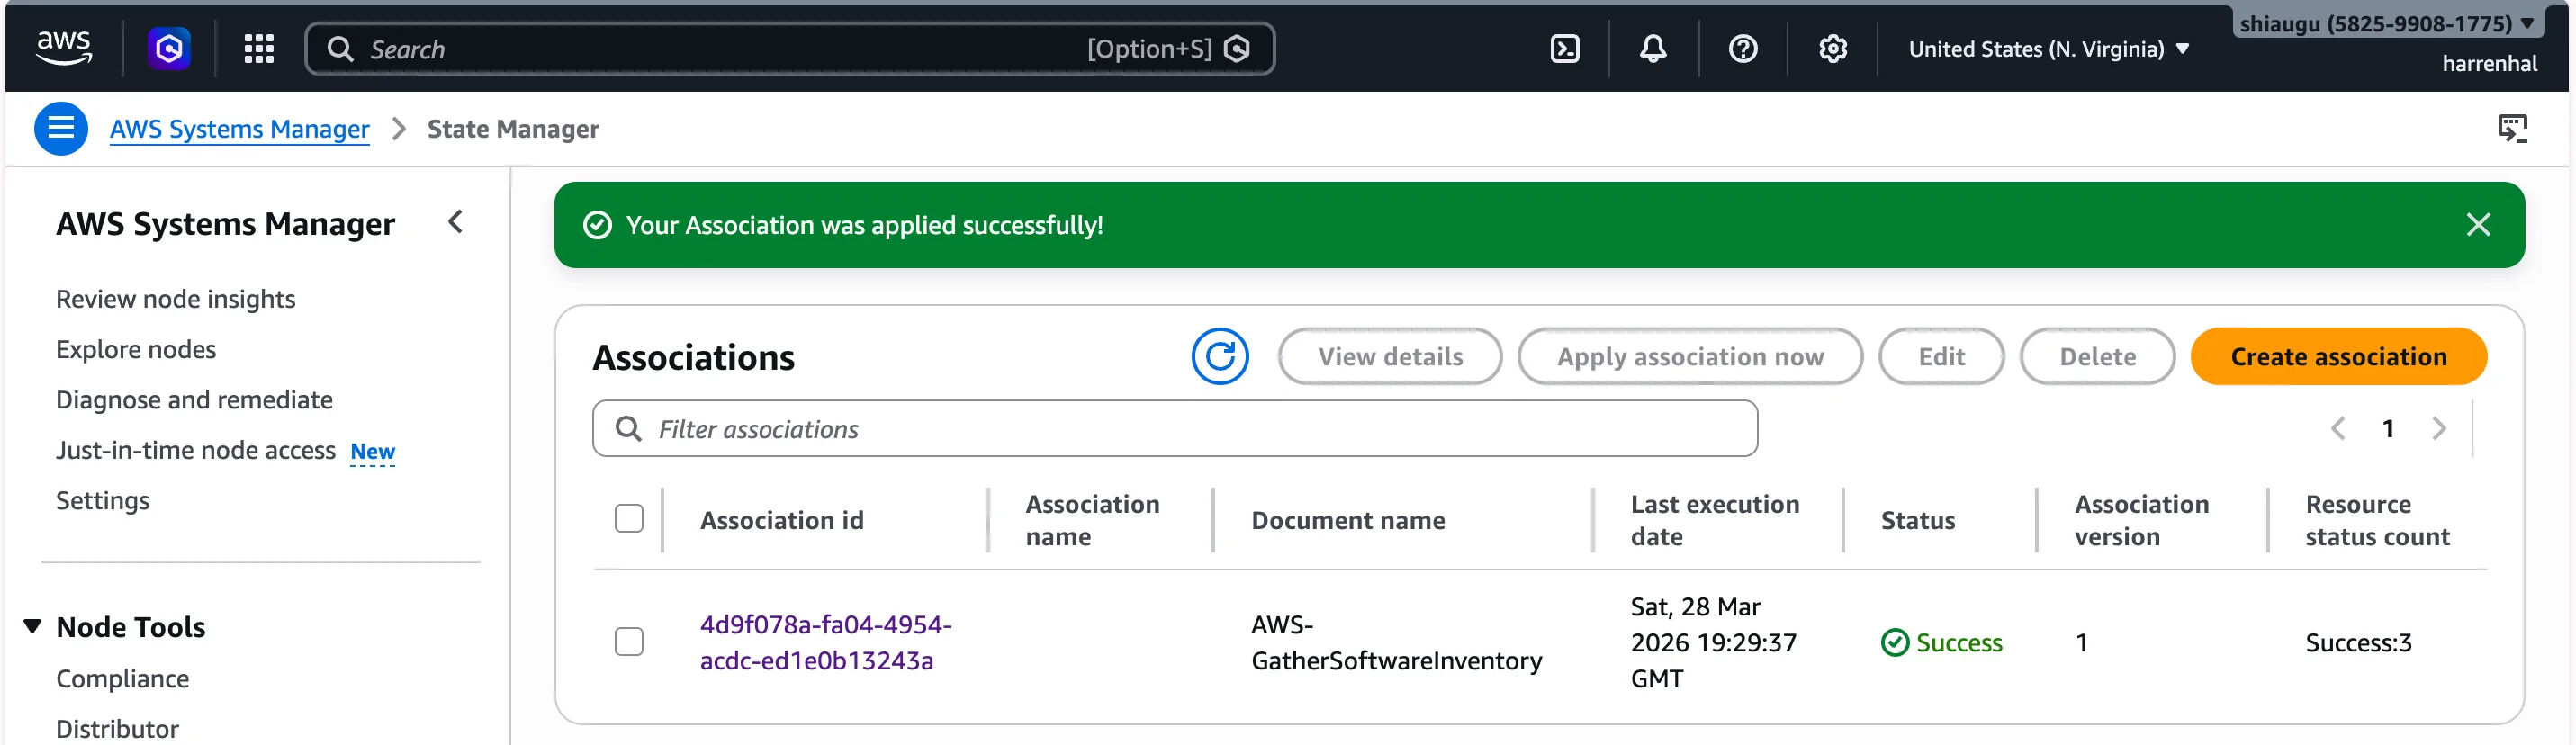2576x745 pixels.
Task: Click Create association
Action: pyautogui.click(x=2339, y=357)
